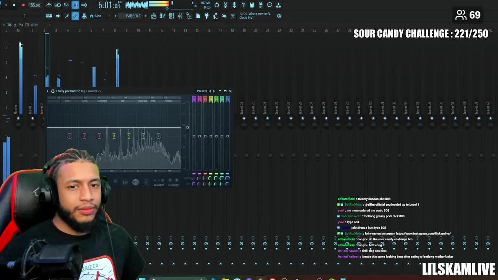498x280 pixels.
Task: Open the undo history icon
Action: pos(217,5)
